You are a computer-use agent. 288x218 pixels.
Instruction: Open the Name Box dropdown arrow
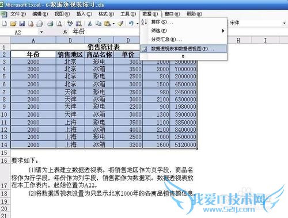click(41, 32)
